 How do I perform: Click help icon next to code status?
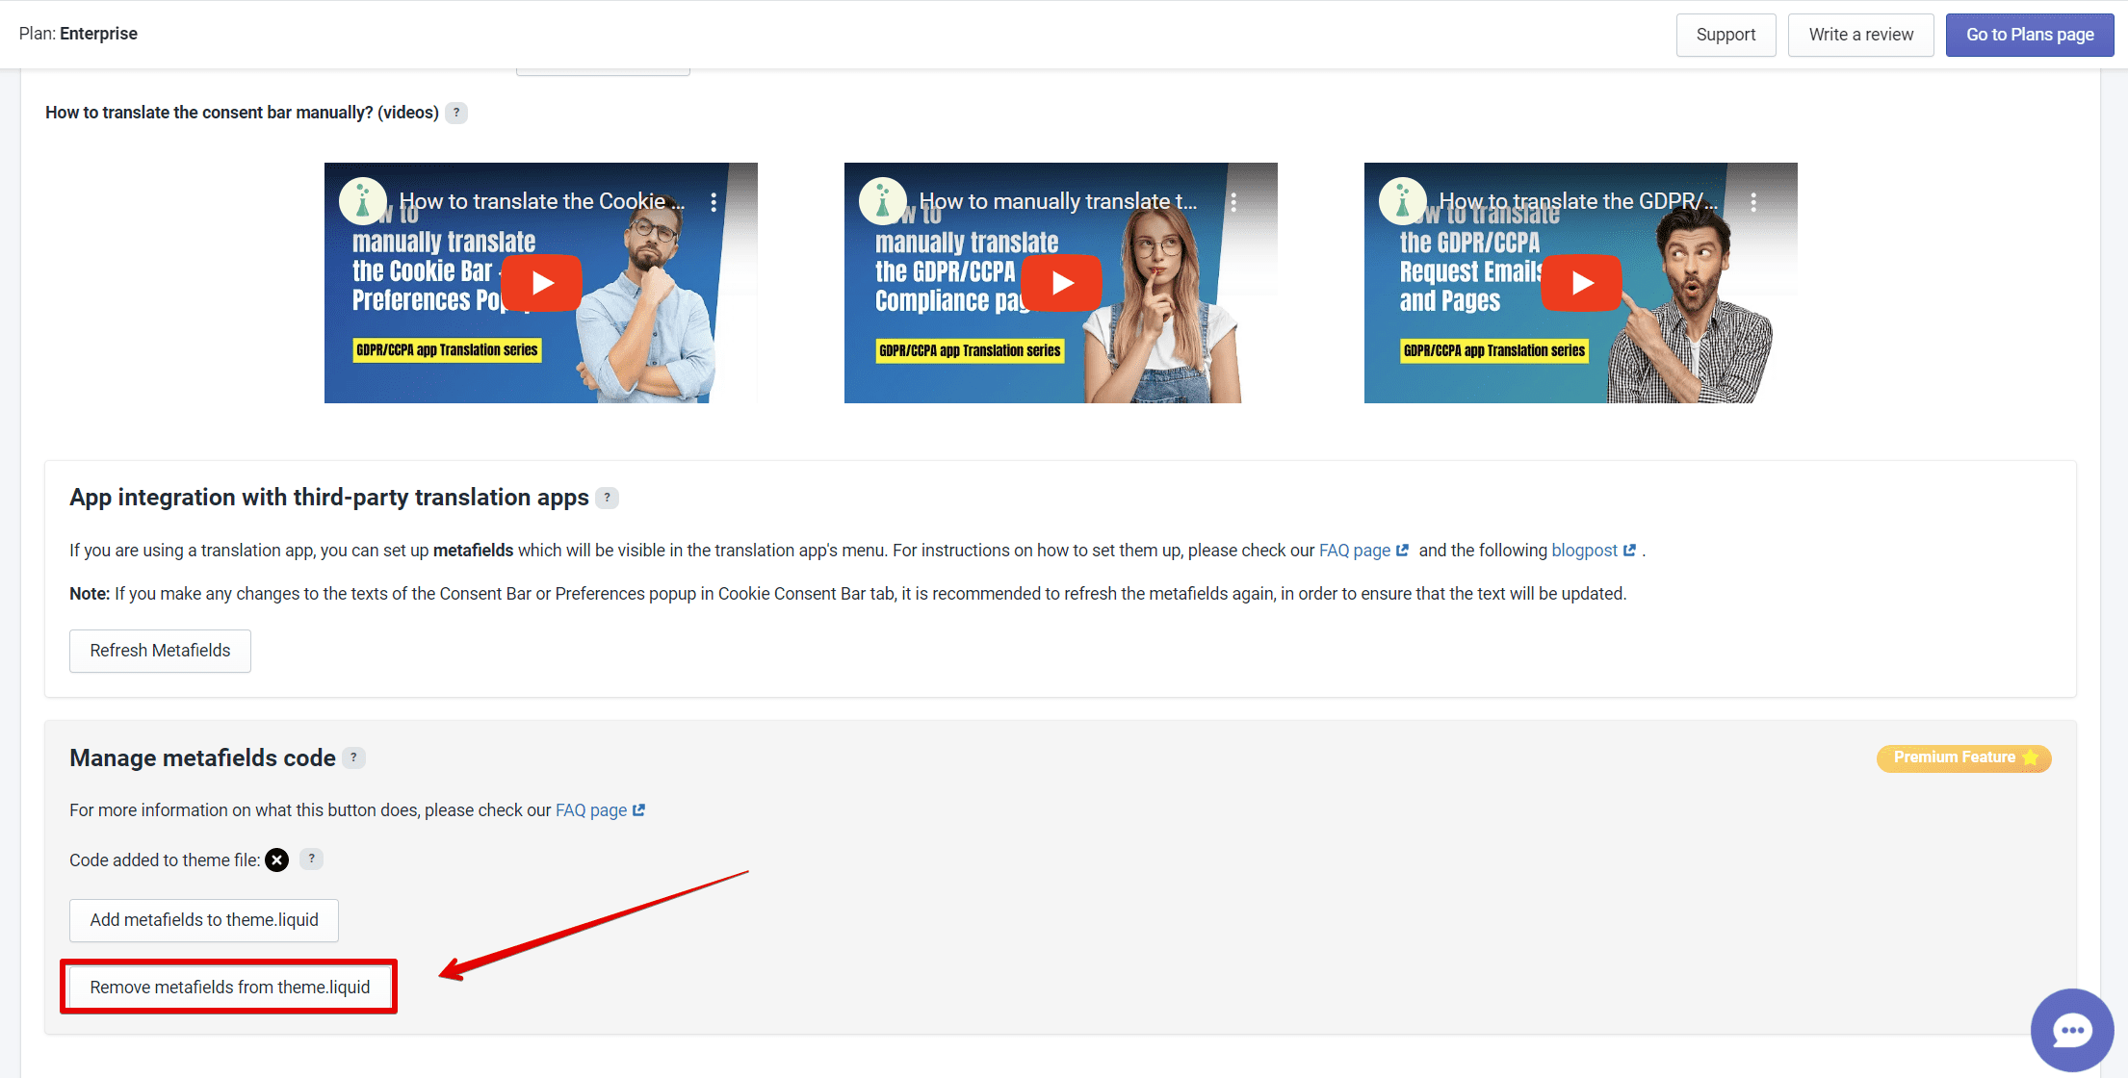pos(311,859)
